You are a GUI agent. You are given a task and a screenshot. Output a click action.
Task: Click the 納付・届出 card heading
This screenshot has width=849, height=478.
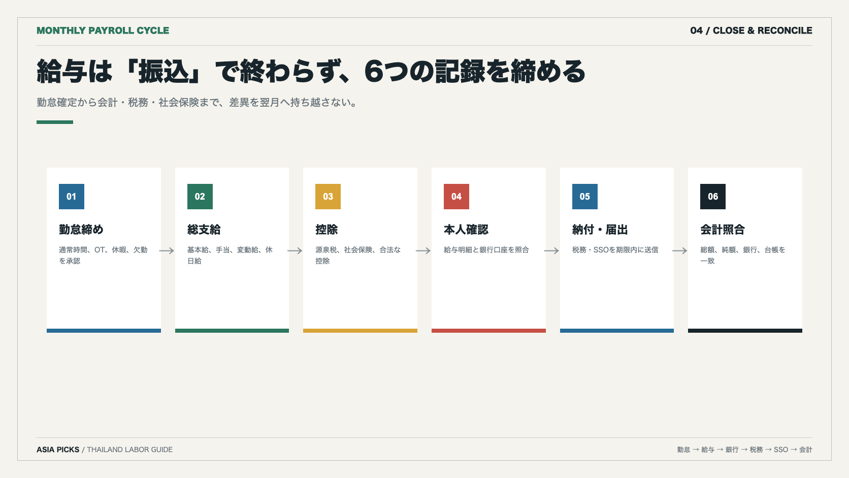pos(600,230)
